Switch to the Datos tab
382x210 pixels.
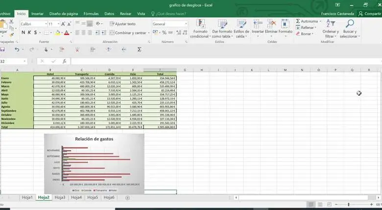tap(109, 14)
